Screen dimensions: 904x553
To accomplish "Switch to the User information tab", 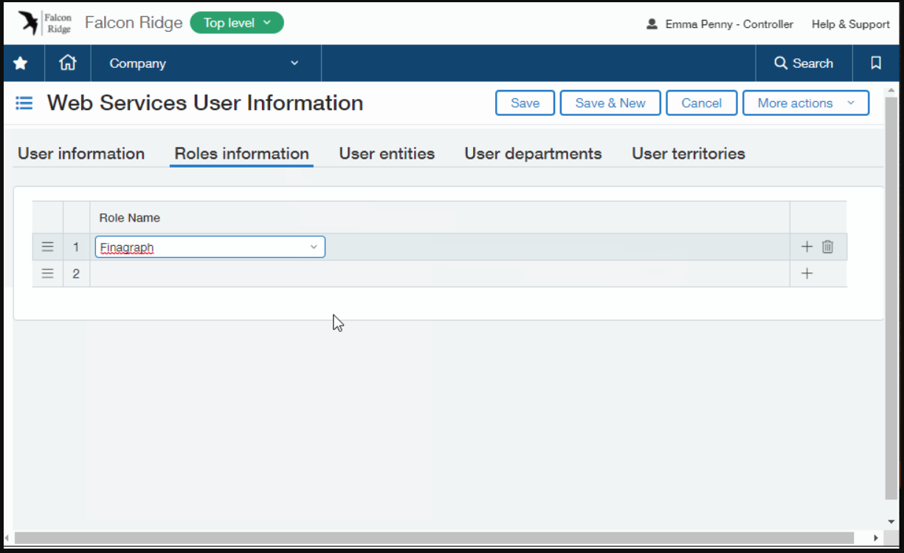I will click(81, 154).
